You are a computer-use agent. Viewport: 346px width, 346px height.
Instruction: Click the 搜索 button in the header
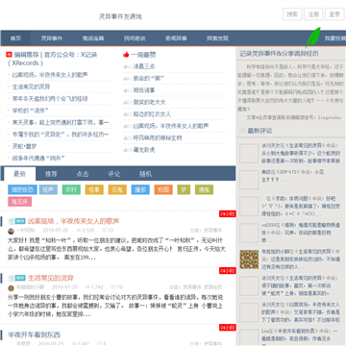(292, 14)
